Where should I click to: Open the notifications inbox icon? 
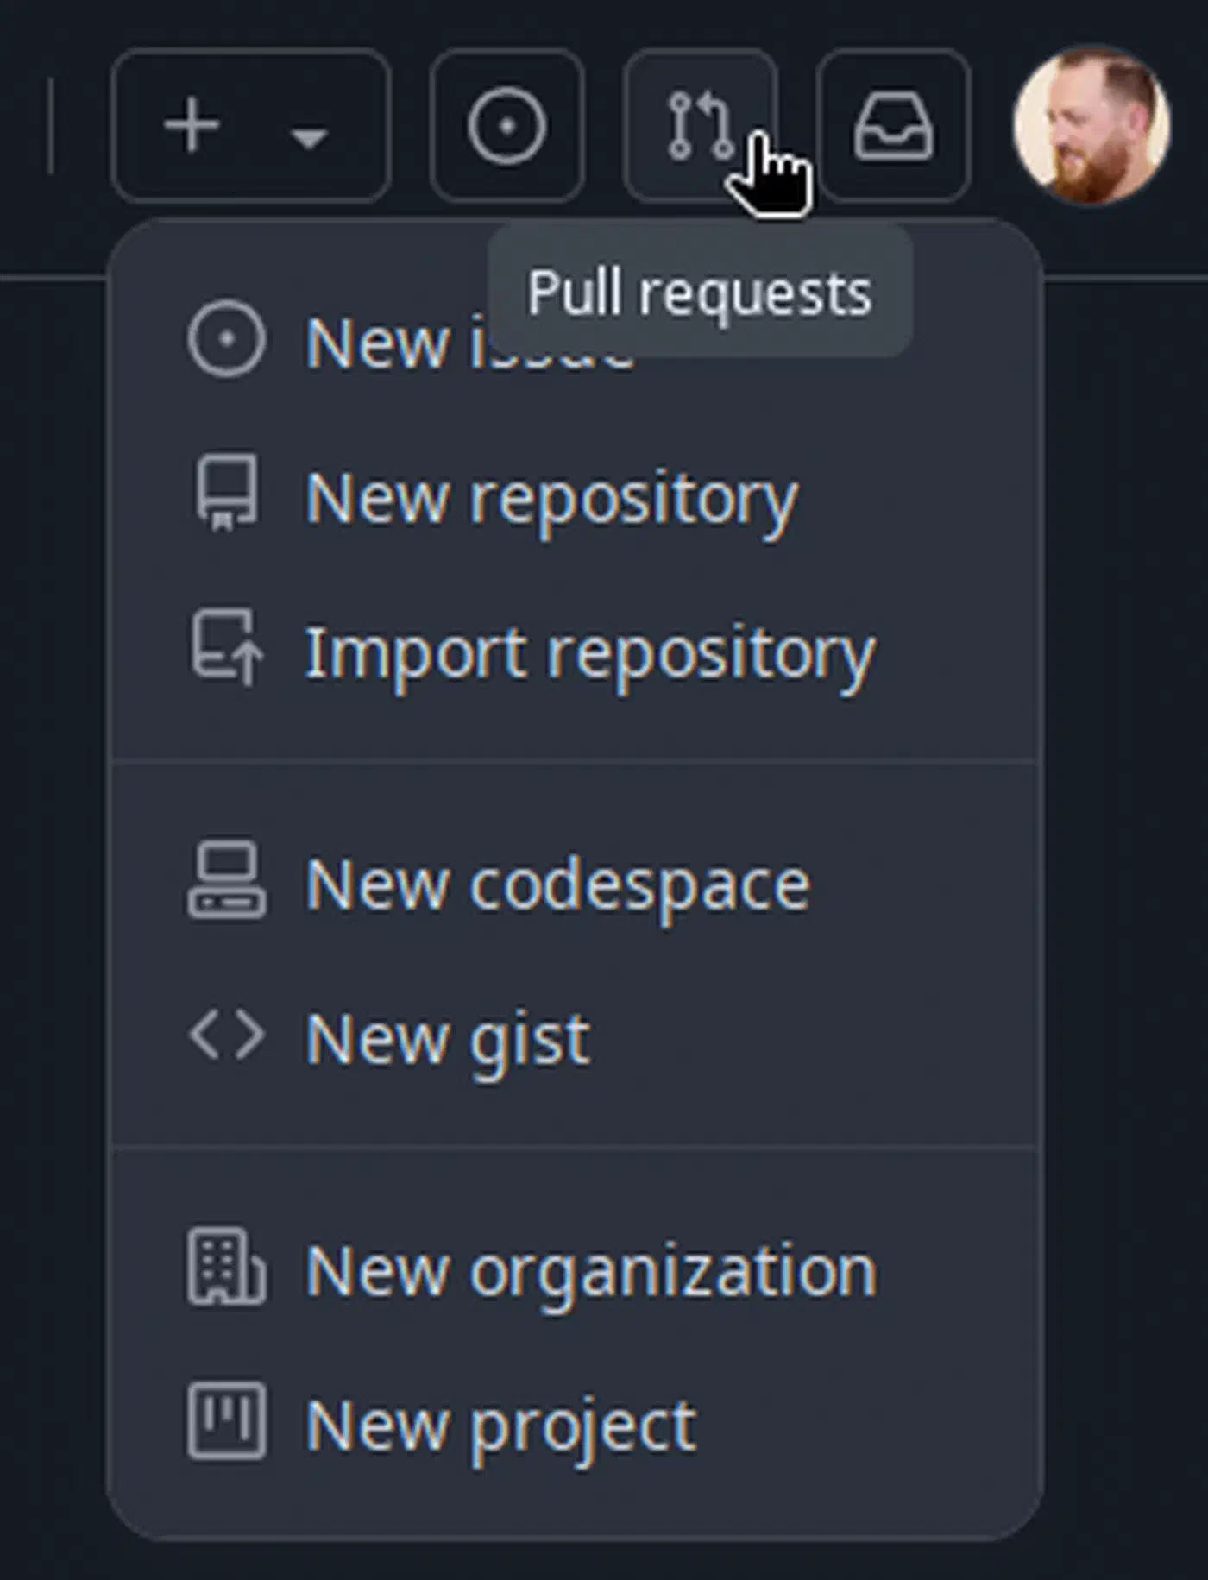tap(893, 126)
